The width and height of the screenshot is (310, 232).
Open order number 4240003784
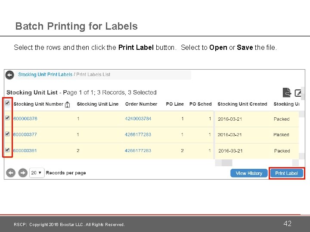click(x=138, y=119)
